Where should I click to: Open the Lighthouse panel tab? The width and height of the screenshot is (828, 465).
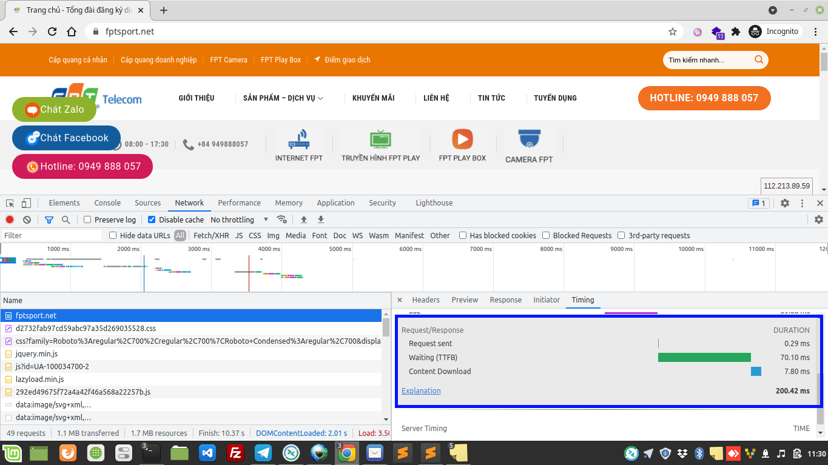click(434, 203)
